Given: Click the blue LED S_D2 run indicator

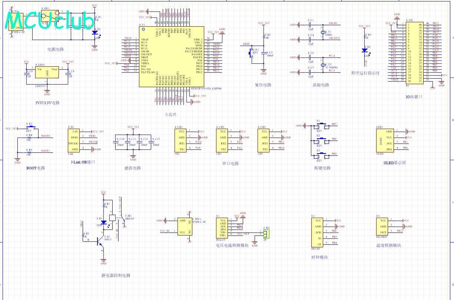Looking at the screenshot, I should pyautogui.click(x=365, y=50).
